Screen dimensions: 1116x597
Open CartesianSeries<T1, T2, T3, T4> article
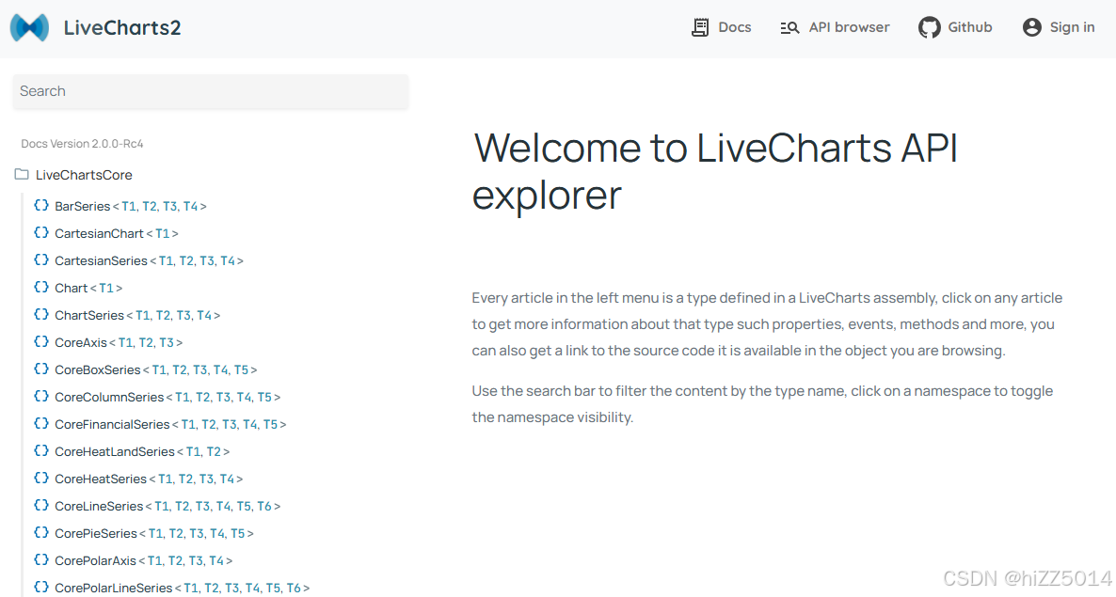click(x=149, y=260)
